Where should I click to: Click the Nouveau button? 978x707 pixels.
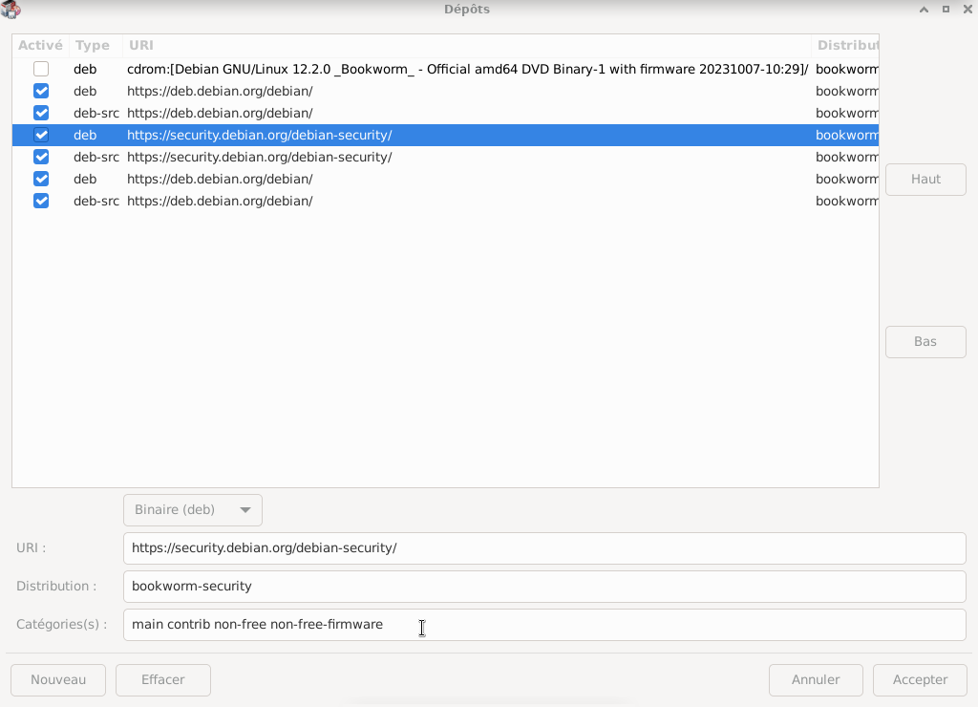coord(58,679)
